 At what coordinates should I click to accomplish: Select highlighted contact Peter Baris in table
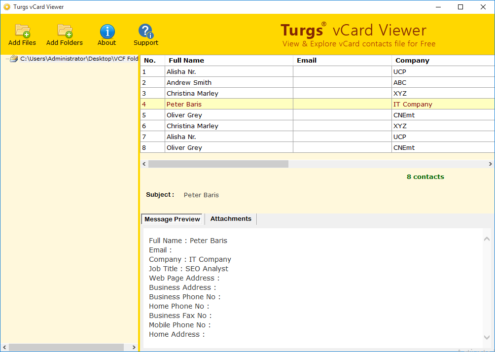click(318, 104)
